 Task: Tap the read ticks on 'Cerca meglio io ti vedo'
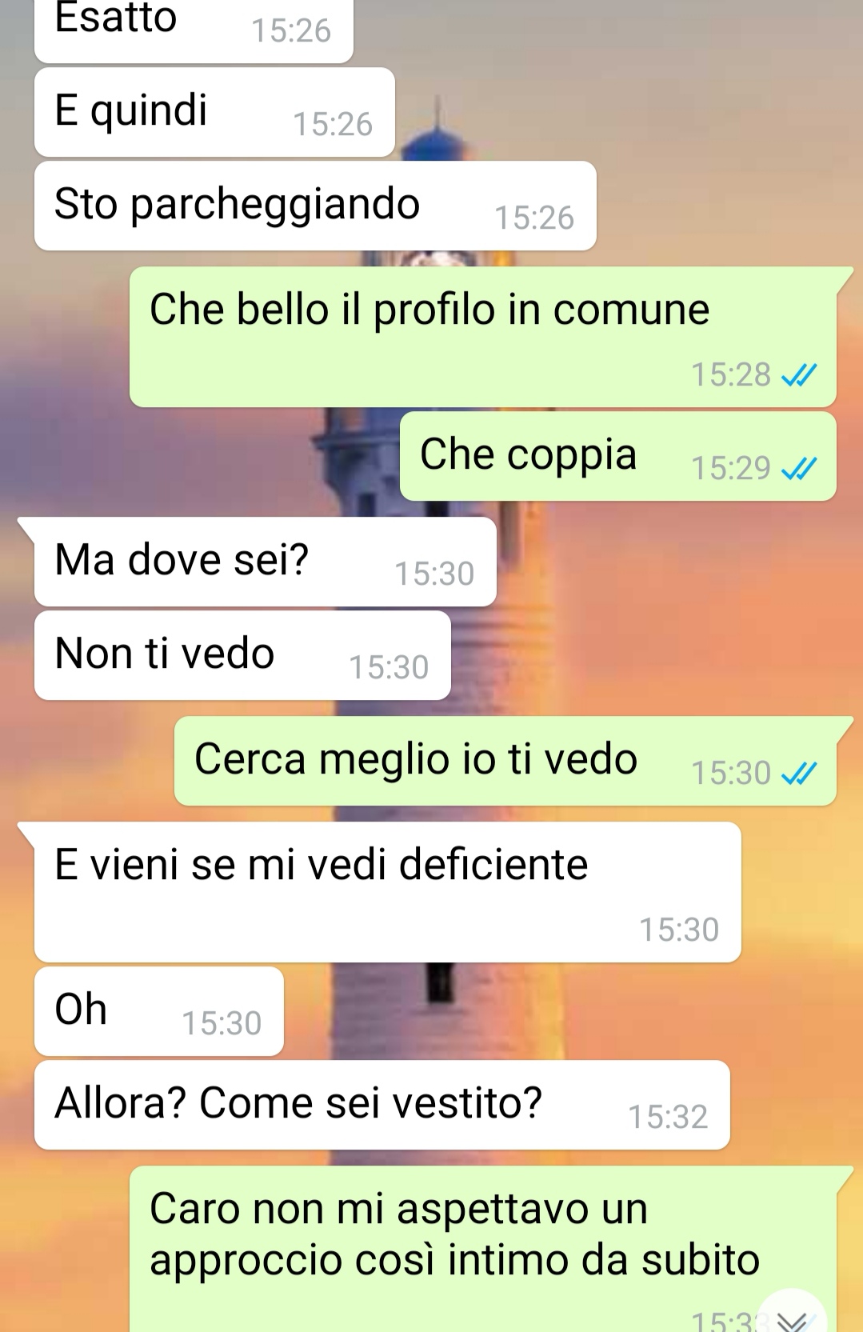[799, 773]
